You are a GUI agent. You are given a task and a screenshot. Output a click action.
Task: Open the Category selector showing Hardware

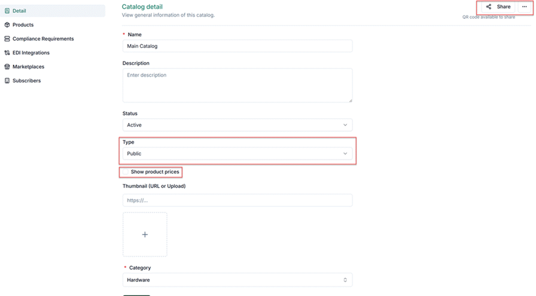[237, 280]
